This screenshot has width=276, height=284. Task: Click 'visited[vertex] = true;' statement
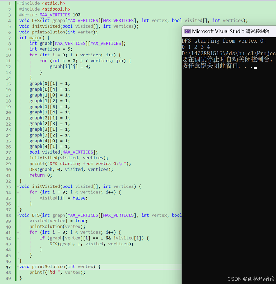pos(59,221)
